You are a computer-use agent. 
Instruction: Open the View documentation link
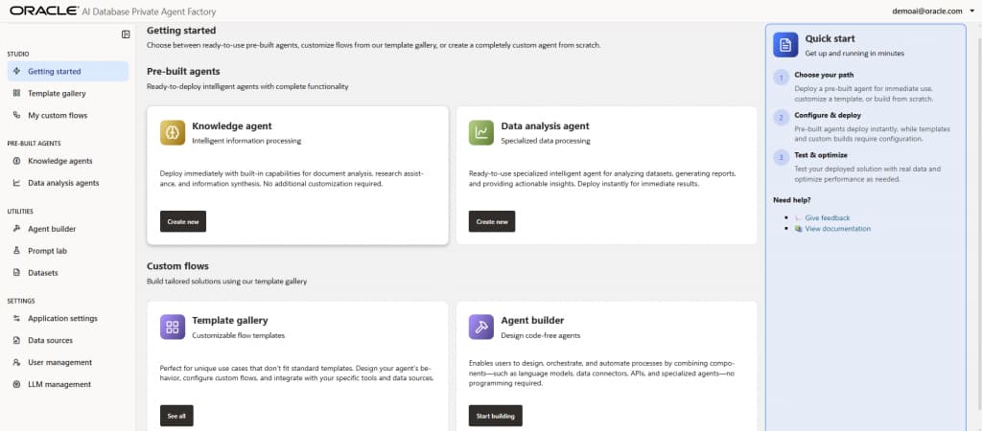(837, 229)
